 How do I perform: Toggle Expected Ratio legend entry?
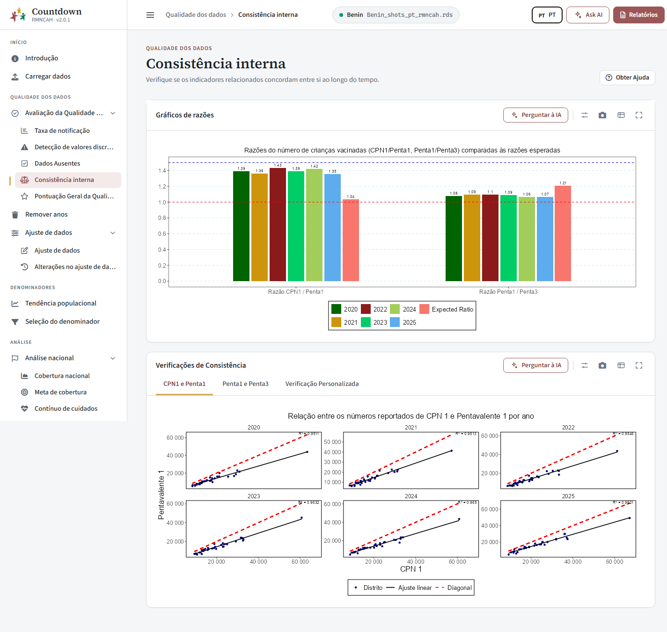tap(447, 309)
